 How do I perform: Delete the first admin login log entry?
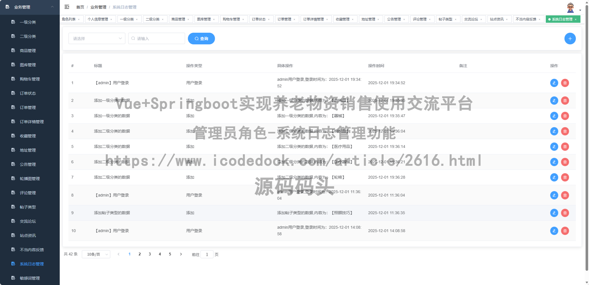[565, 83]
